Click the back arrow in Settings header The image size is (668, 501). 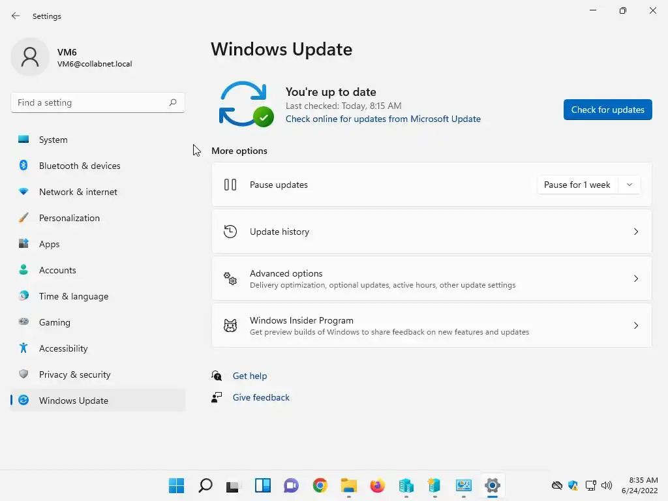pyautogui.click(x=16, y=16)
